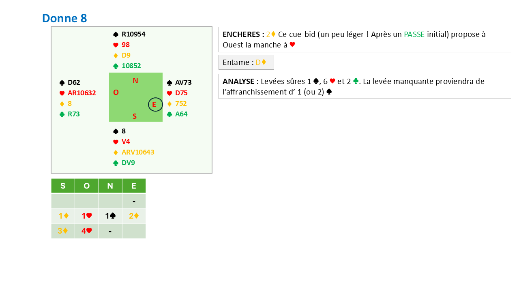This screenshot has height=292, width=519.
Task: Click the red heart in the ENCHERES box
Action: click(292, 45)
